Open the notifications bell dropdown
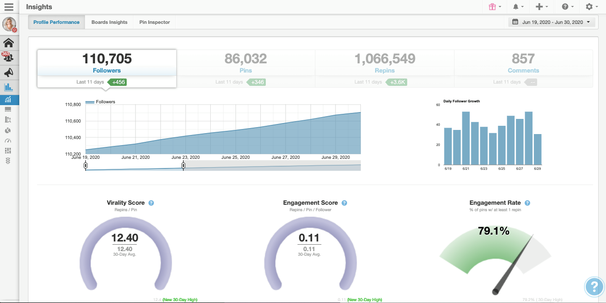 [x=518, y=7]
